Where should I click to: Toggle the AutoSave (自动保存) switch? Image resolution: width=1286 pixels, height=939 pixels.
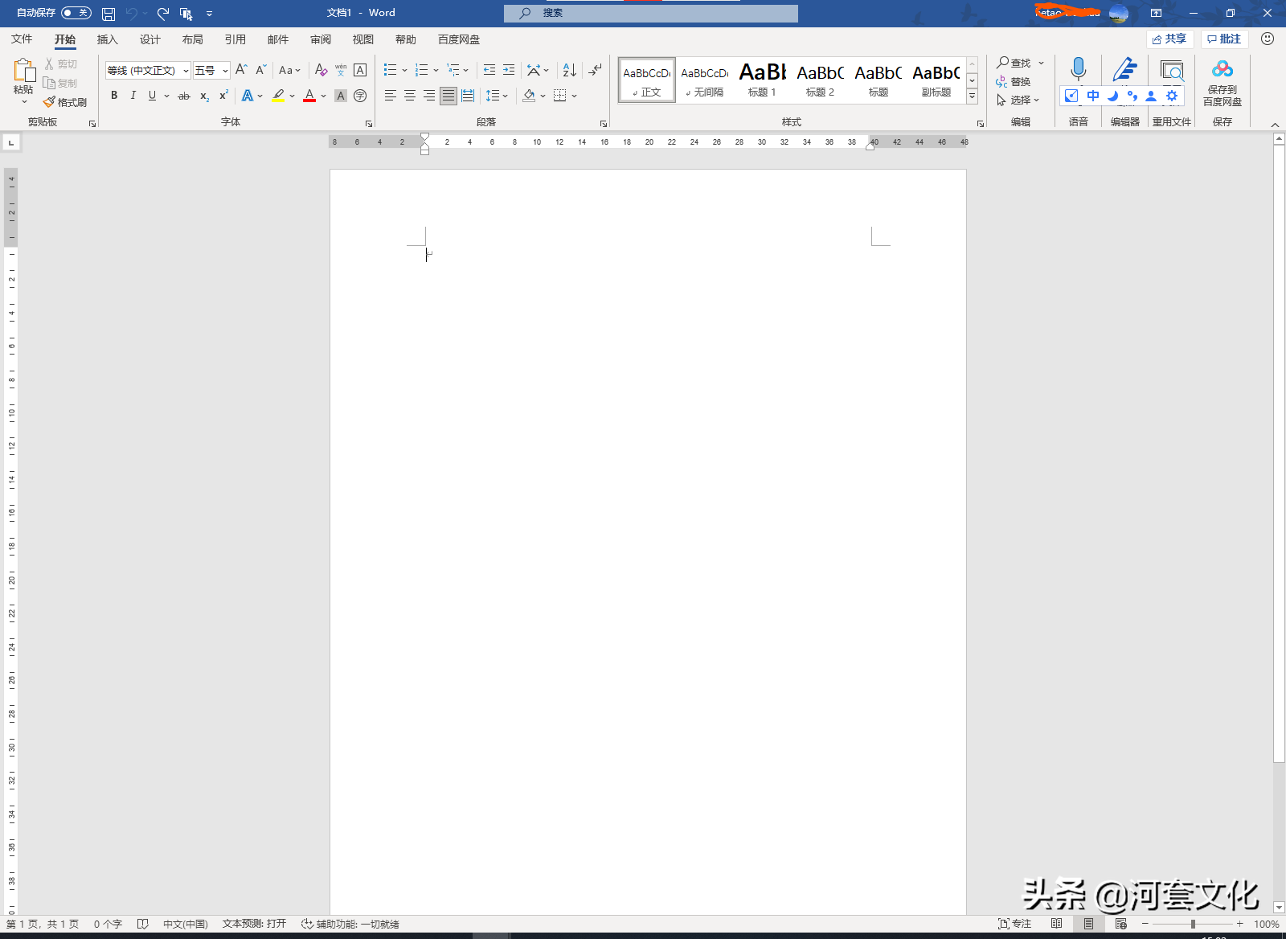[76, 13]
